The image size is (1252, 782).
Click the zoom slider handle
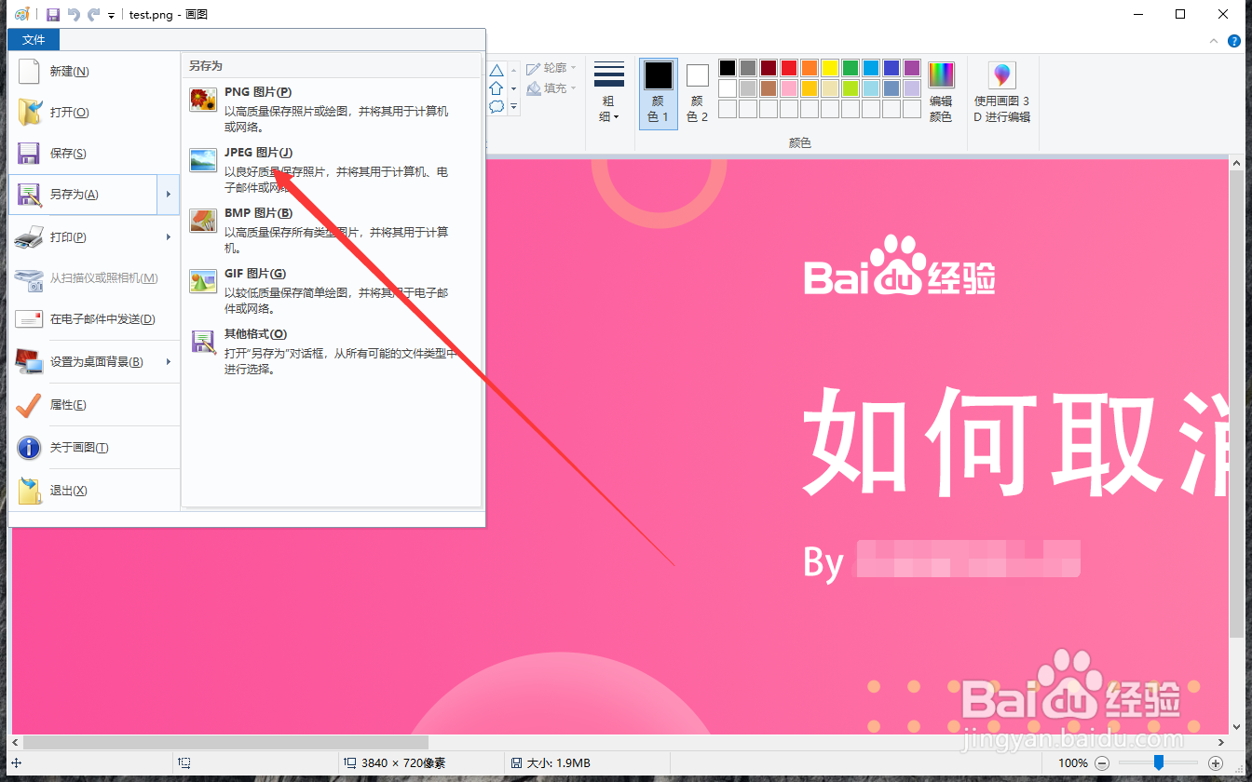(x=1158, y=763)
